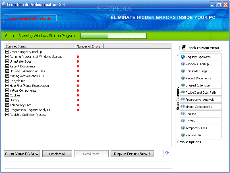
Task: Toggle Help Files/Fonts Registration checkbox
Action: point(7,85)
